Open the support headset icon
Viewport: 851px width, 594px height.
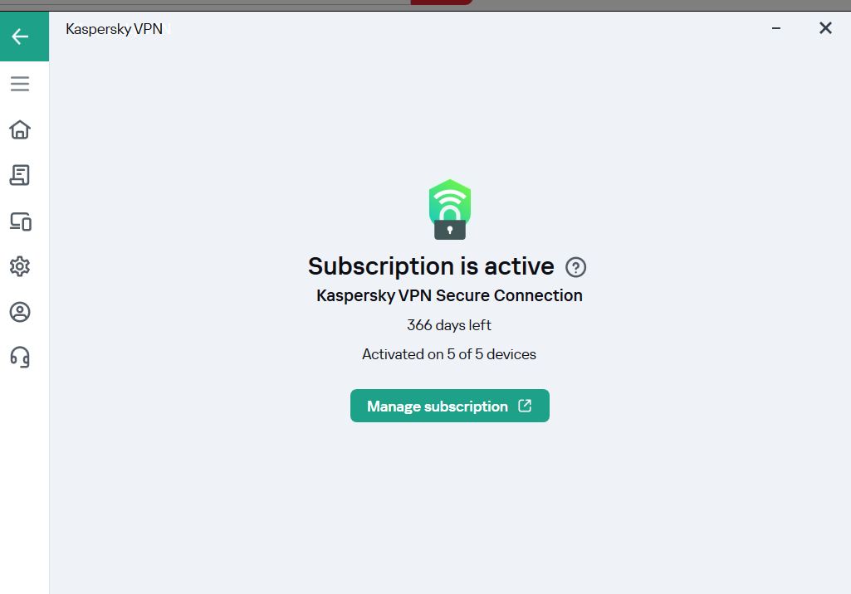pos(20,358)
